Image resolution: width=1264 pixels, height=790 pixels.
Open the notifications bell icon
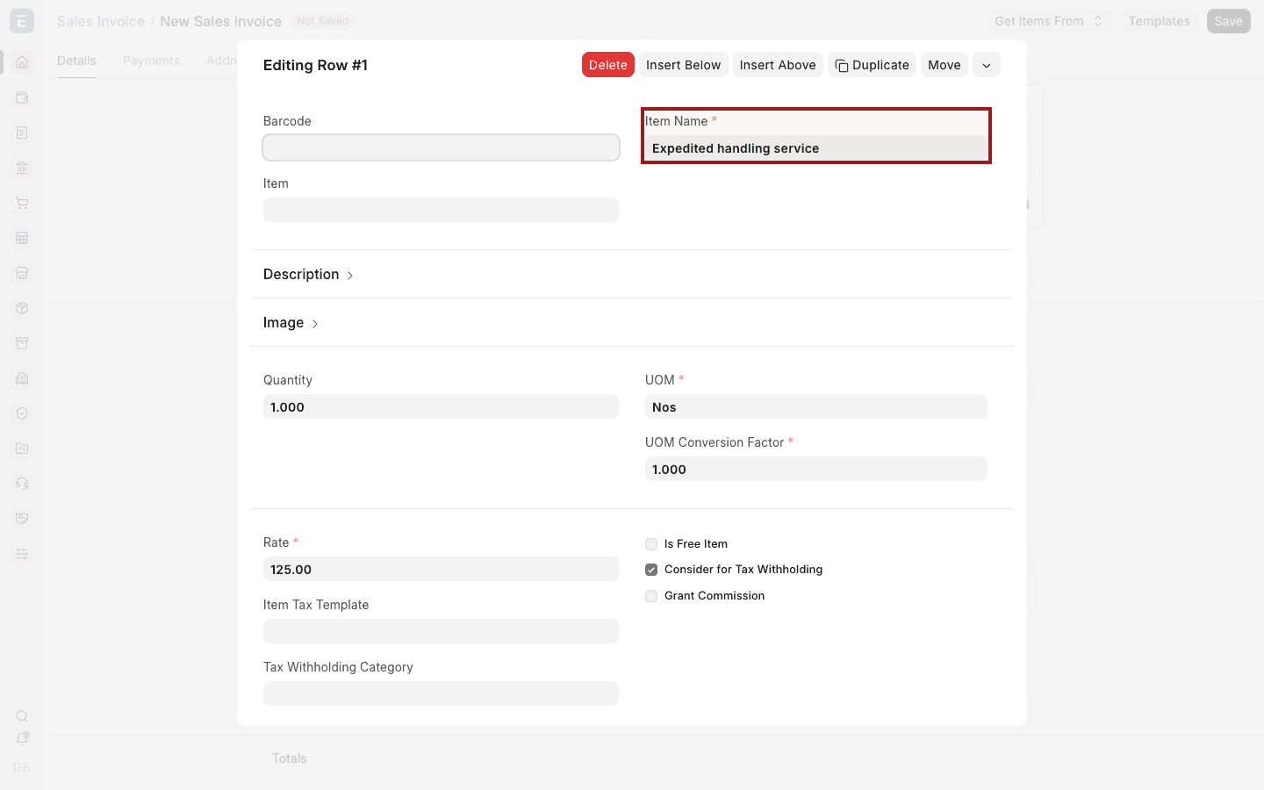click(22, 739)
